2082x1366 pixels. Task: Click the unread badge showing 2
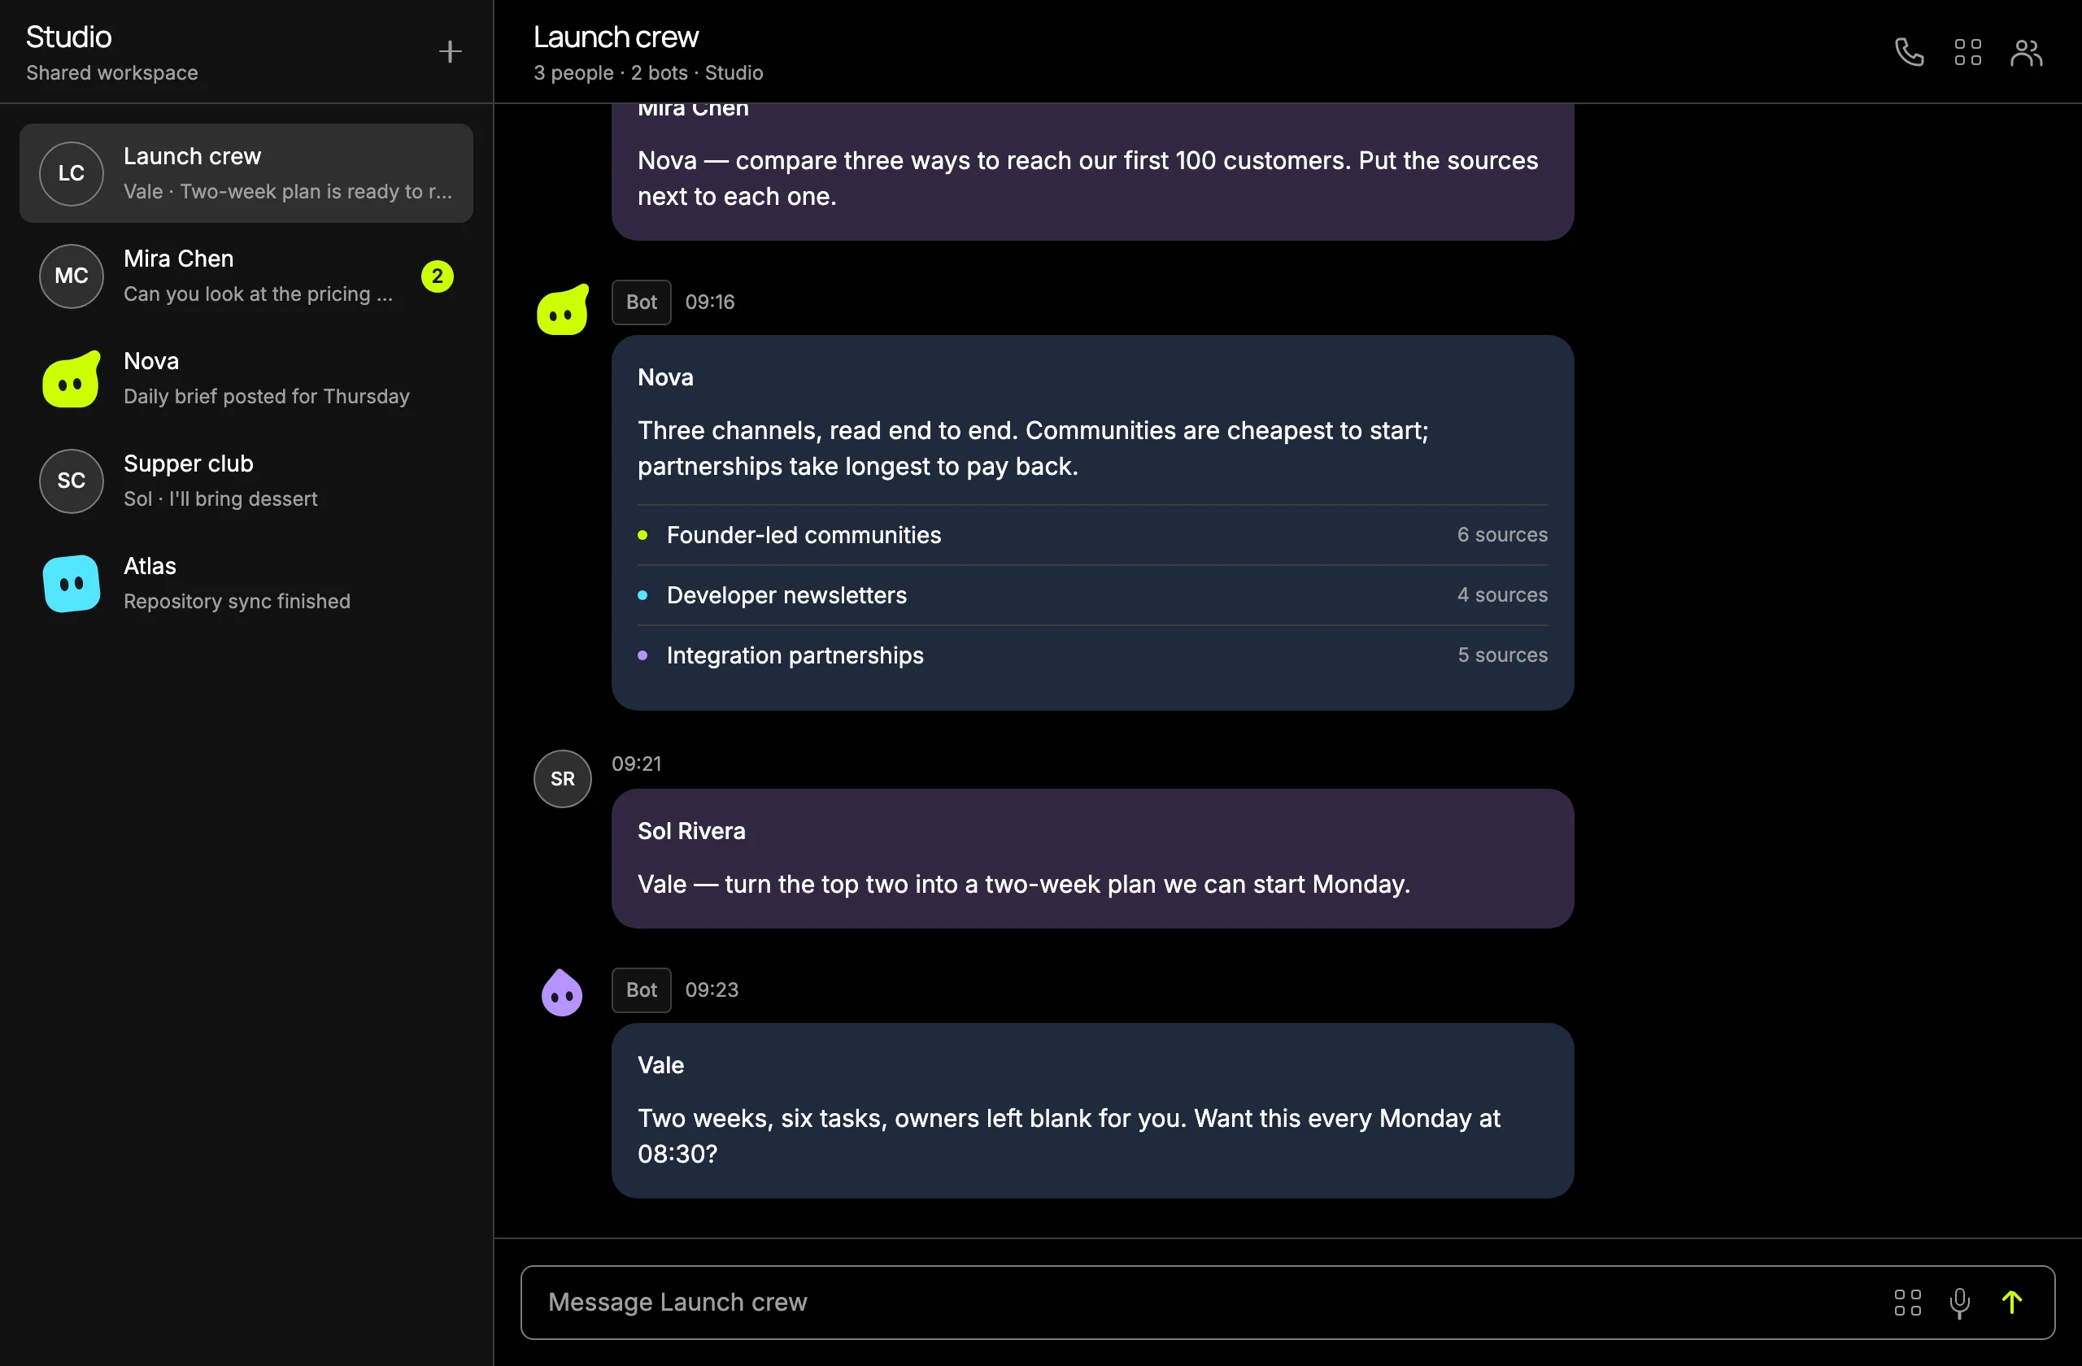[x=438, y=276]
